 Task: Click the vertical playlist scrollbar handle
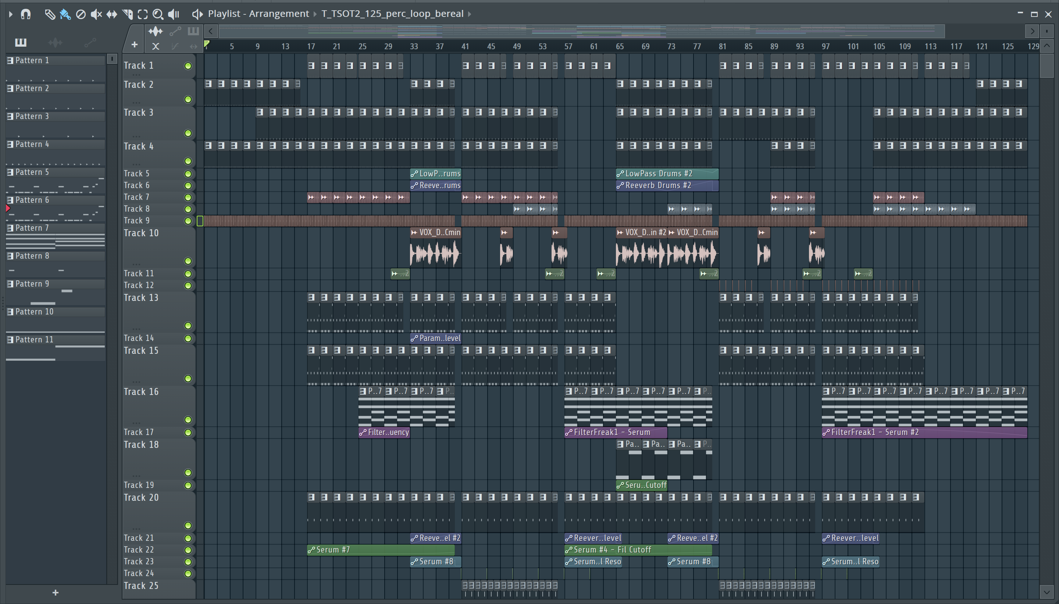pos(1047,65)
